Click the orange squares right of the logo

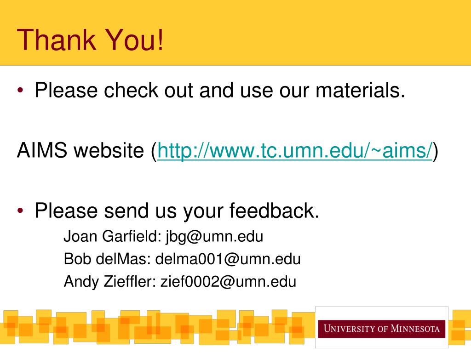click(460, 327)
